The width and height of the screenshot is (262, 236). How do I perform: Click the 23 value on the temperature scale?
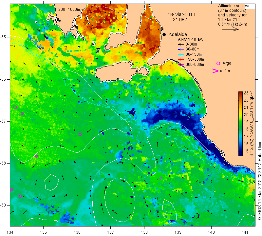pos(246,93)
